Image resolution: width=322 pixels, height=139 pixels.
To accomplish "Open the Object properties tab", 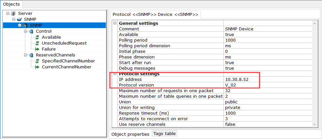I will click(130, 134).
